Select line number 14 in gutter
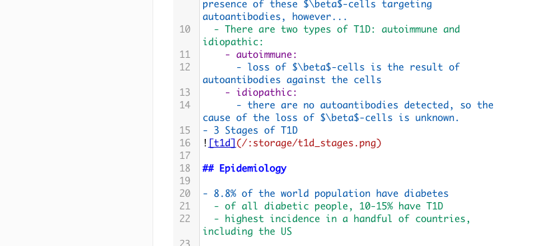 click(185, 105)
